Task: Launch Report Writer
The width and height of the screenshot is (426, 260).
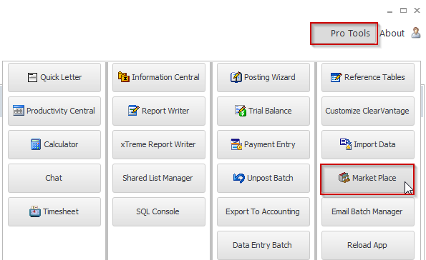Action: 159,111
